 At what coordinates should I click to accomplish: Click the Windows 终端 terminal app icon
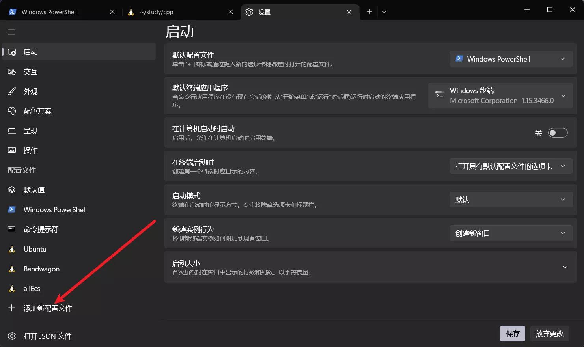tap(440, 95)
